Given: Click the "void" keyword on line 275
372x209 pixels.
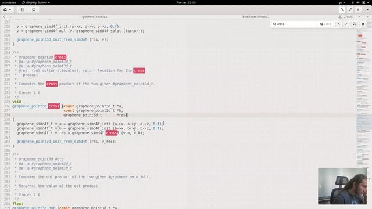Looking at the screenshot, I should (17, 102).
